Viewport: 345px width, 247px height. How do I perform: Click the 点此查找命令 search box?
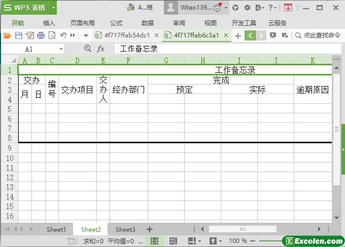[x=318, y=35]
